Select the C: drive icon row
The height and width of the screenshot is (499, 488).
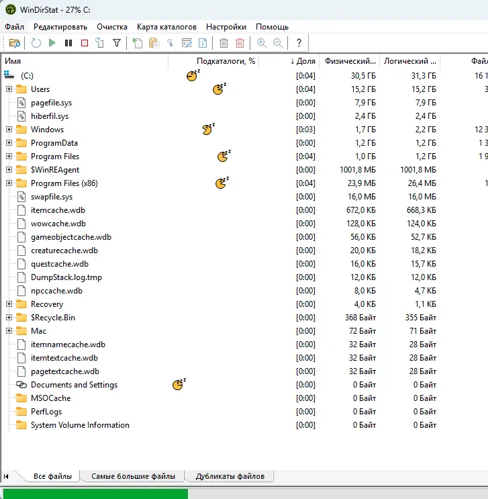(x=9, y=75)
